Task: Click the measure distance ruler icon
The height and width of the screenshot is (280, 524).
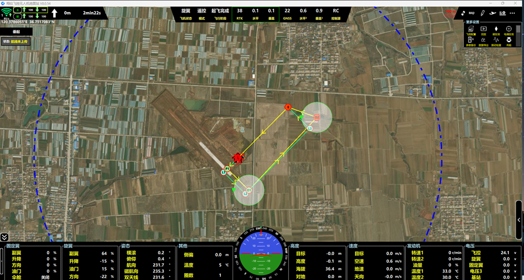Action: click(463, 14)
